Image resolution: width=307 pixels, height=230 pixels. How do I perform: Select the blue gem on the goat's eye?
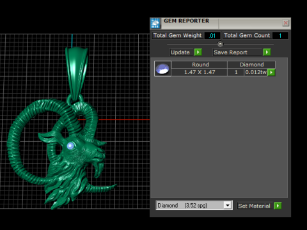[x=70, y=146]
